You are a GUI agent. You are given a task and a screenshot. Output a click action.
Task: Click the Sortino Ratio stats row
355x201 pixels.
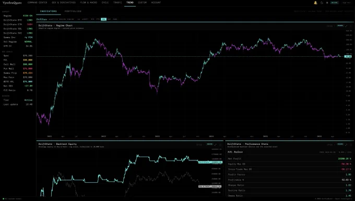point(290,191)
